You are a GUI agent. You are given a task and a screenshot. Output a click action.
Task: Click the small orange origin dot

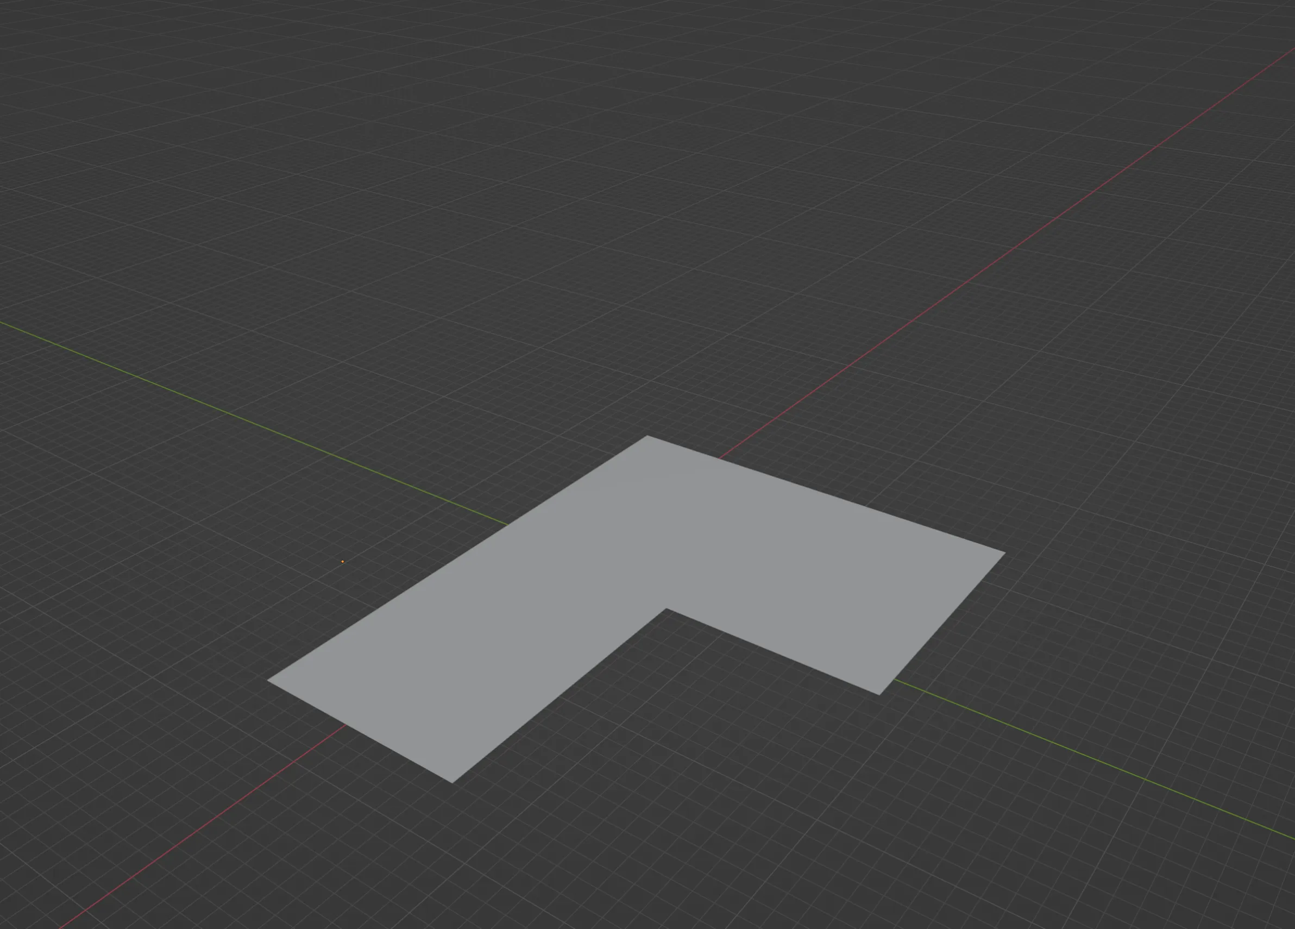343,561
